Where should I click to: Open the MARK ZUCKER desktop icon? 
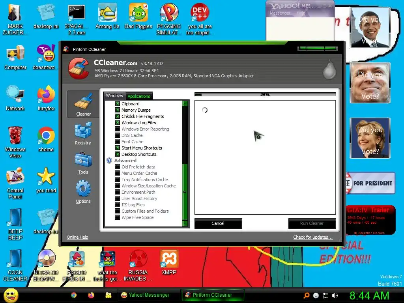click(15, 20)
